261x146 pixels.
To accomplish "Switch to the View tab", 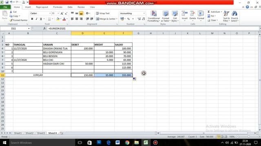I will [x=92, y=7].
